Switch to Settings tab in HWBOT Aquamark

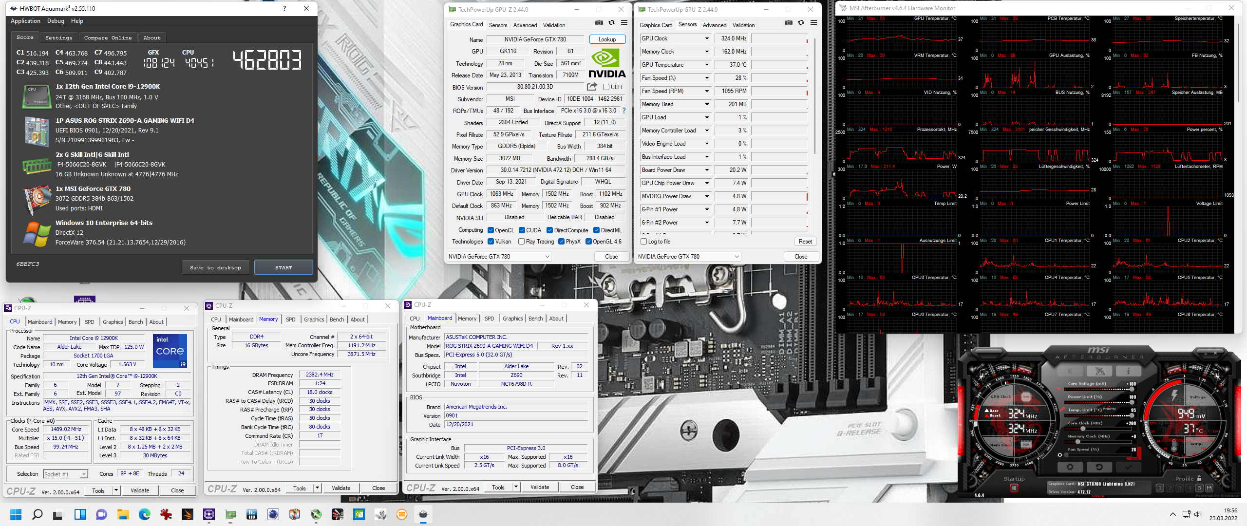pyautogui.click(x=58, y=38)
